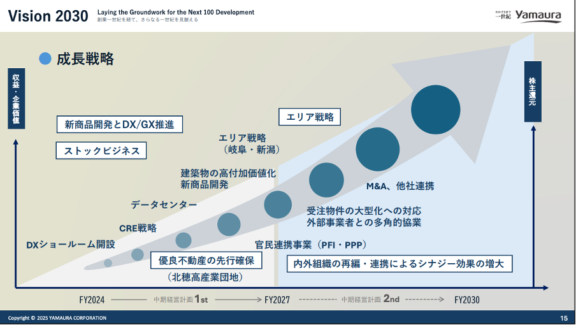Select the text 建築物の高付加価値化
The width and height of the screenshot is (576, 325).
point(227,173)
